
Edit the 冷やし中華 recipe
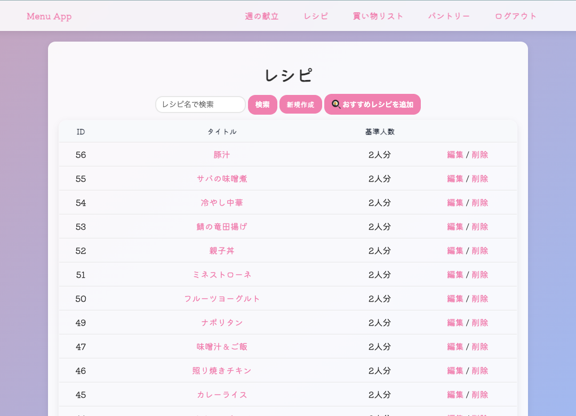(455, 203)
